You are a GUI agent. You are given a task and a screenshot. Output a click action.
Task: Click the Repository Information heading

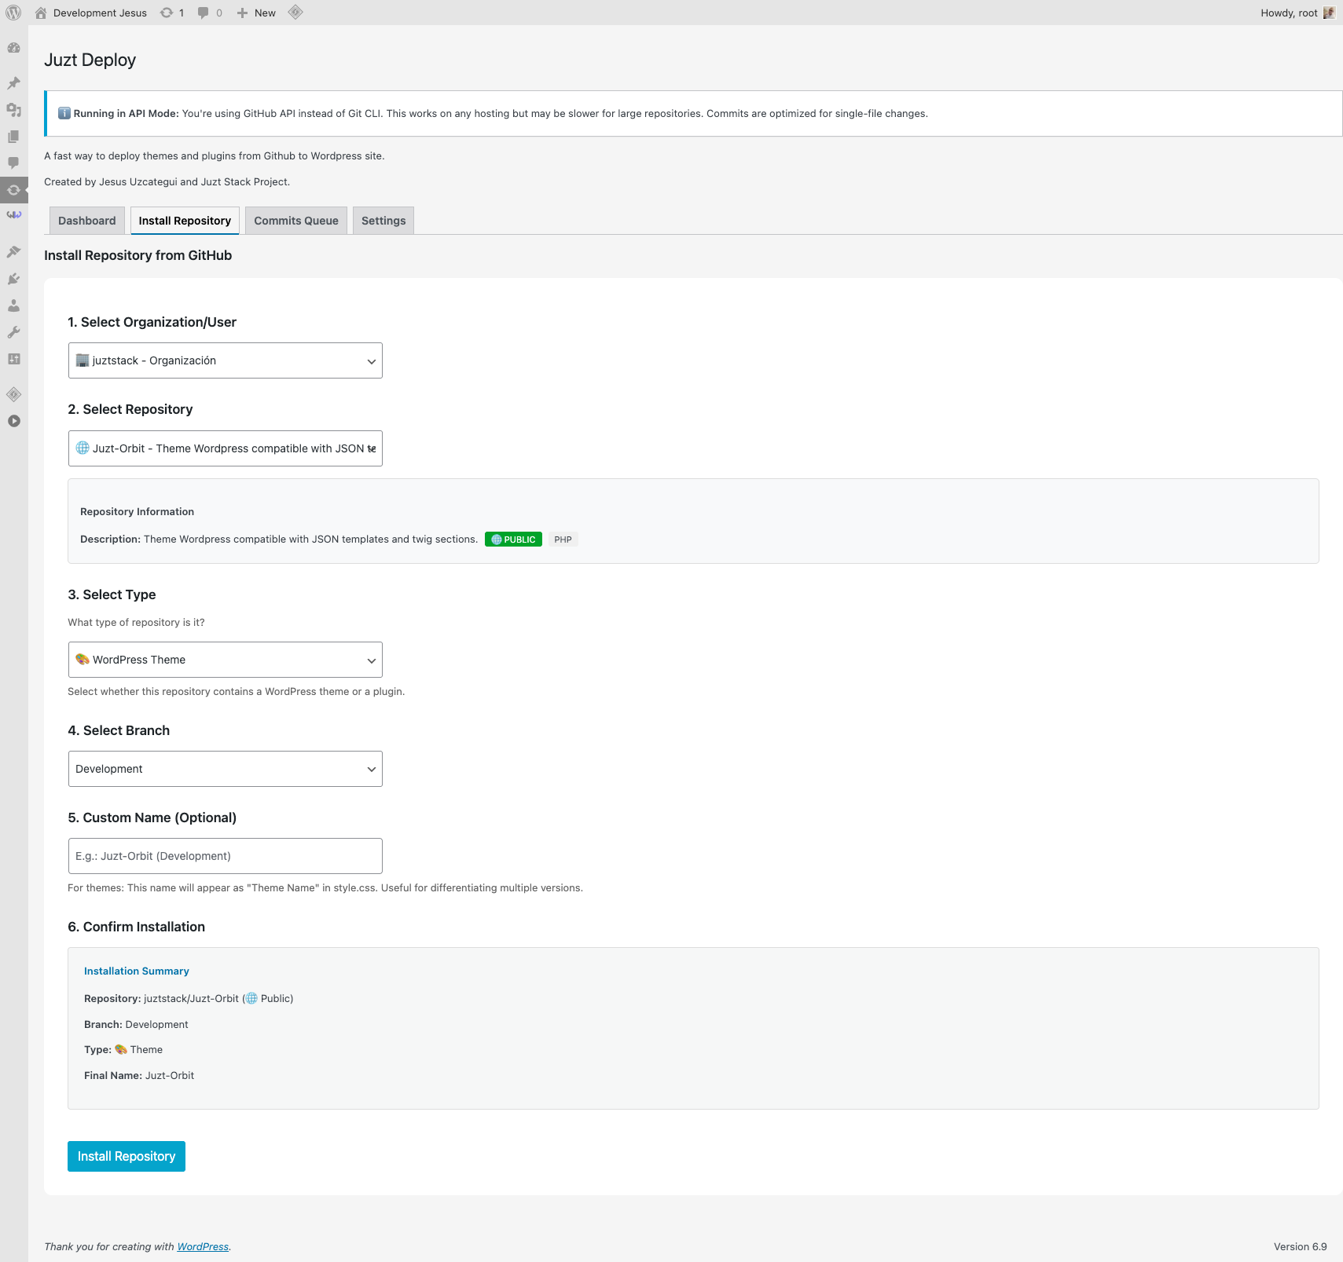click(x=137, y=511)
